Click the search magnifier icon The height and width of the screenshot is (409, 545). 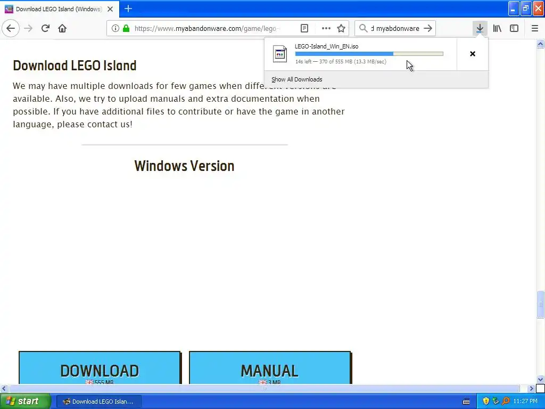tap(363, 28)
